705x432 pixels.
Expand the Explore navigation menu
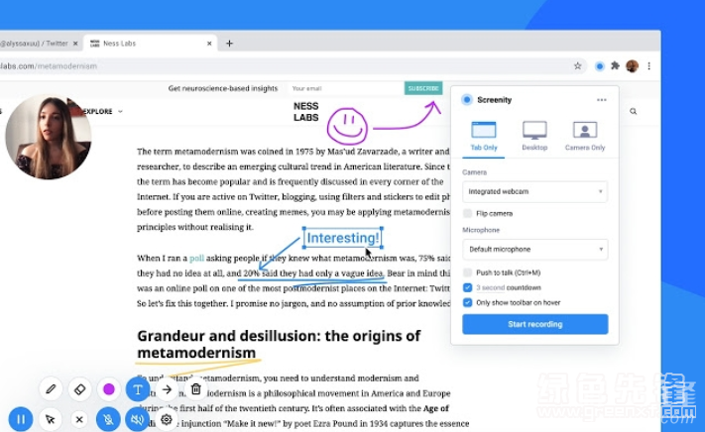(x=101, y=111)
